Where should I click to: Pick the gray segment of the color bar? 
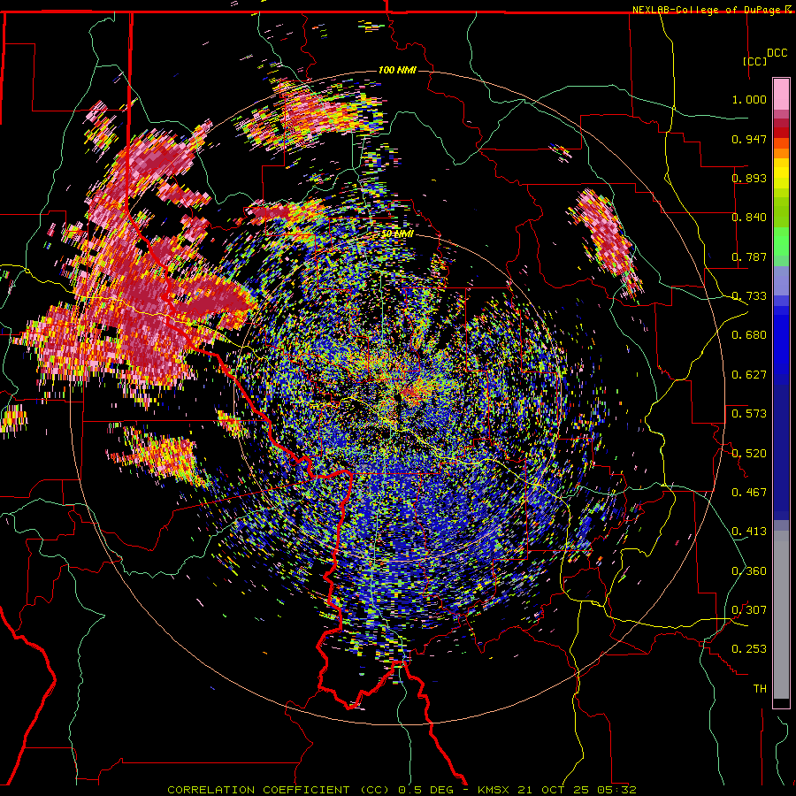pos(781,615)
